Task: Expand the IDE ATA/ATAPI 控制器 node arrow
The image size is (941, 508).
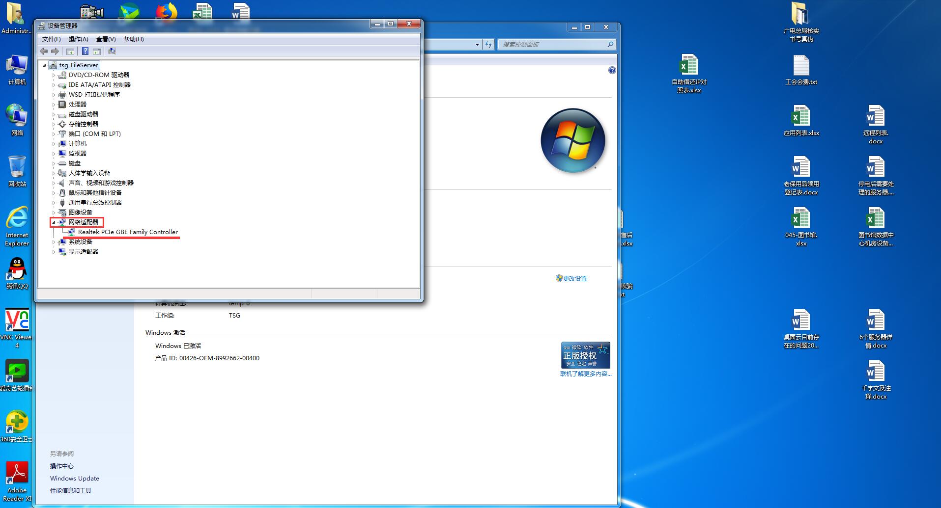Action: (54, 85)
